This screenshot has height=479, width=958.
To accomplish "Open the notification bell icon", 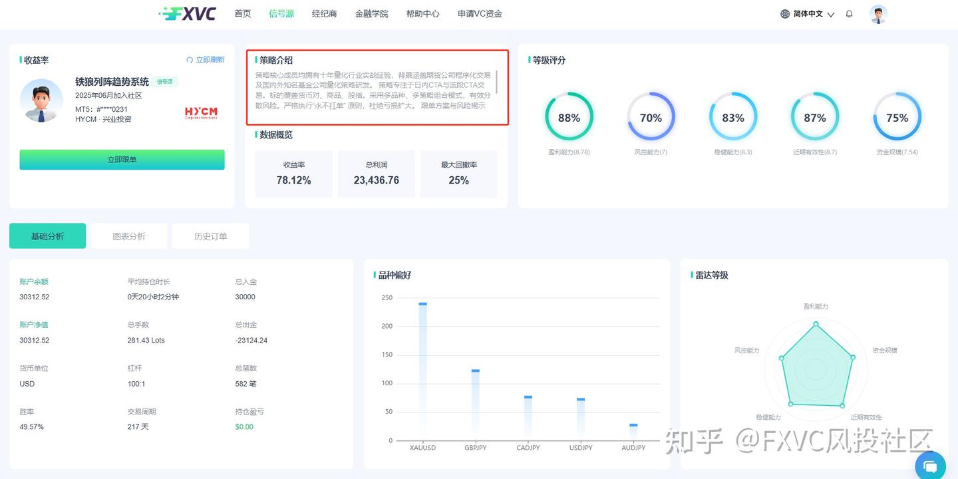I will tap(849, 13).
